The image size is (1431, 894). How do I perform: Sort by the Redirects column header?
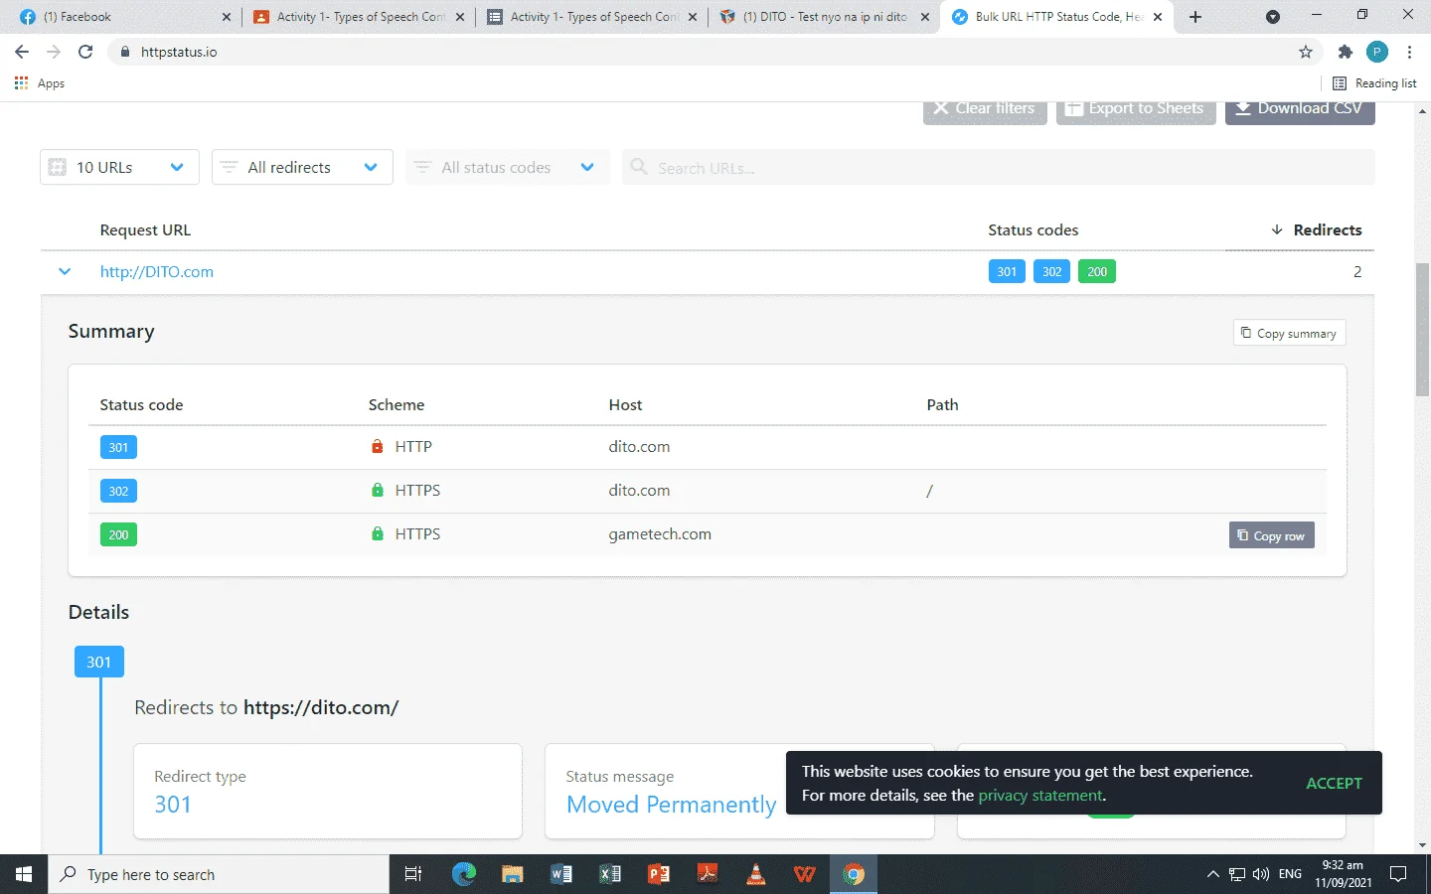pyautogui.click(x=1317, y=229)
